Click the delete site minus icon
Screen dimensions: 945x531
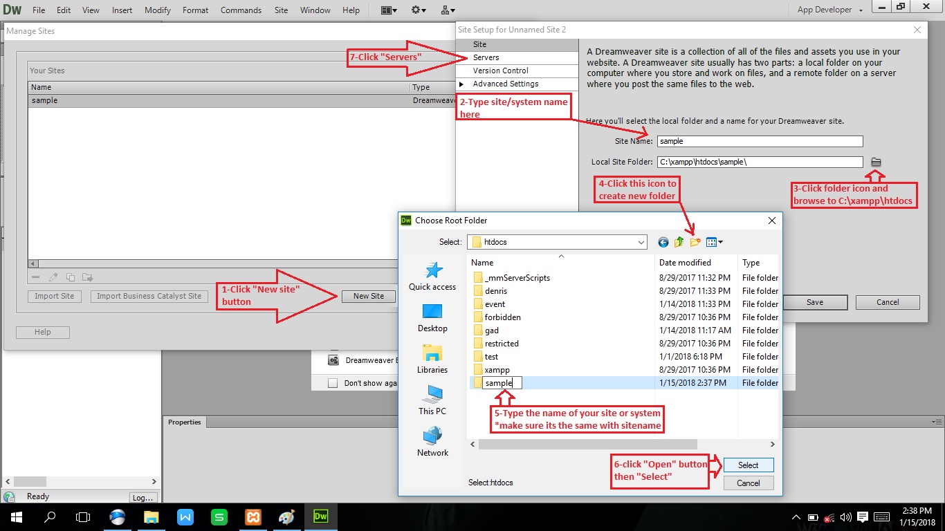37,277
